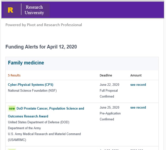The image size is (166, 150).
Task: Select the Amount column header
Action: 136,75
